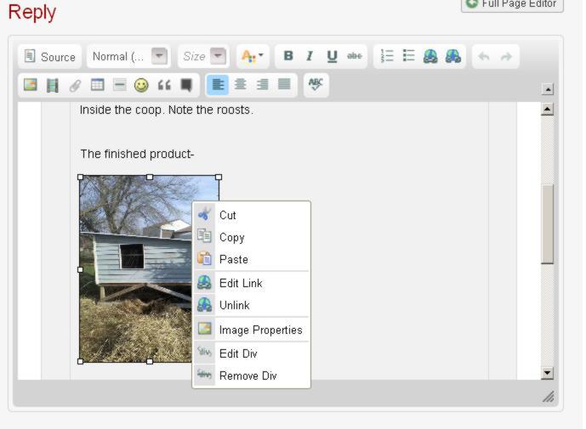
Task: Select Copy in the context menu
Action: click(231, 237)
